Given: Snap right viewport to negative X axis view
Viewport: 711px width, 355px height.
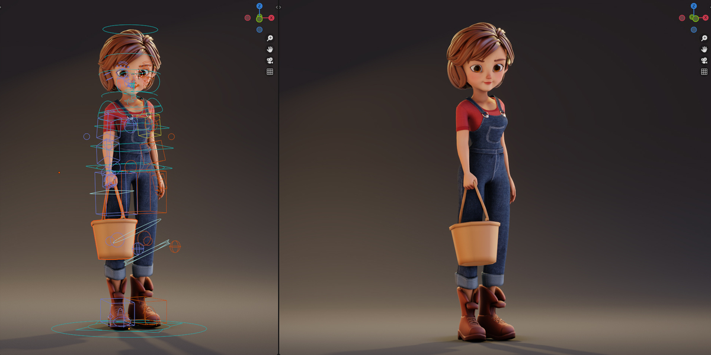Looking at the screenshot, I should click(x=682, y=18).
